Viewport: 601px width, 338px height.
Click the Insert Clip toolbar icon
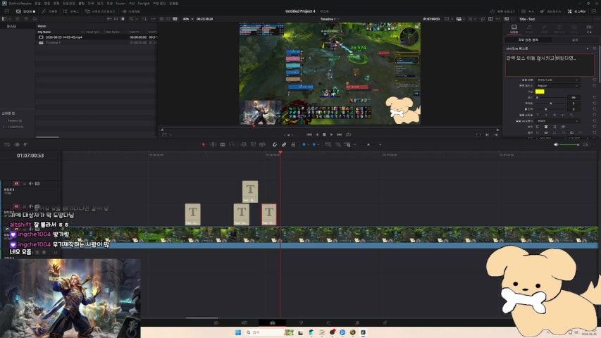point(244,144)
